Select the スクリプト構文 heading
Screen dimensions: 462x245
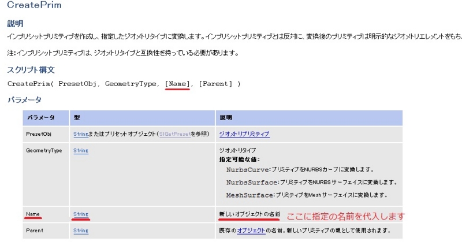(x=31, y=70)
